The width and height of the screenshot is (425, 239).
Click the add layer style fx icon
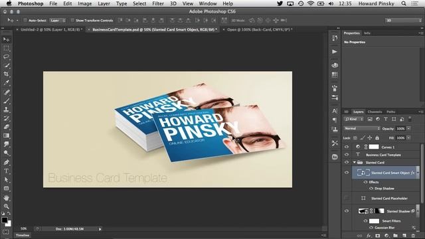[x=369, y=236]
